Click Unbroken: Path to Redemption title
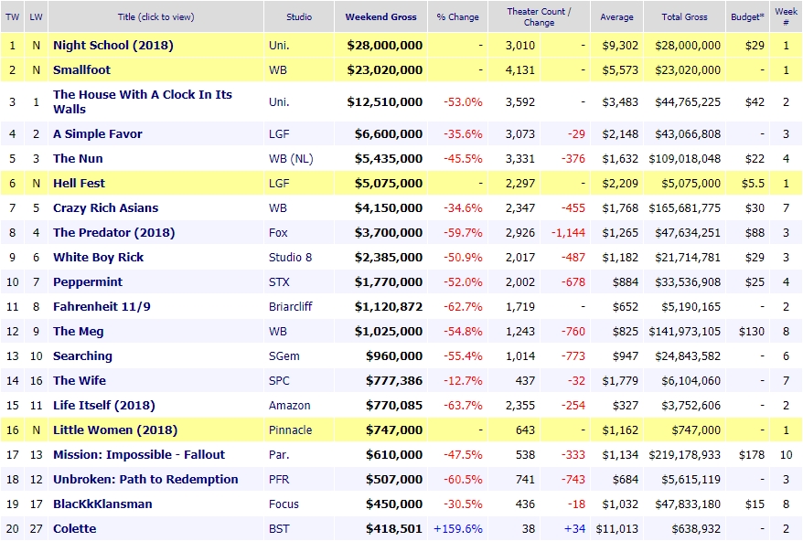 point(145,479)
